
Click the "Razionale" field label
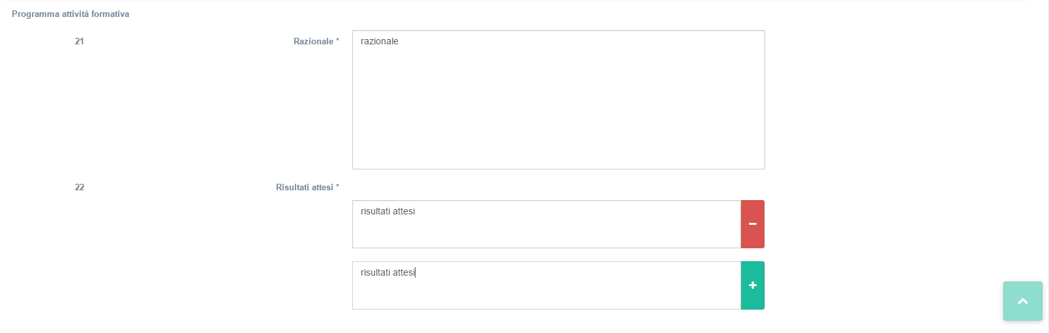(313, 41)
